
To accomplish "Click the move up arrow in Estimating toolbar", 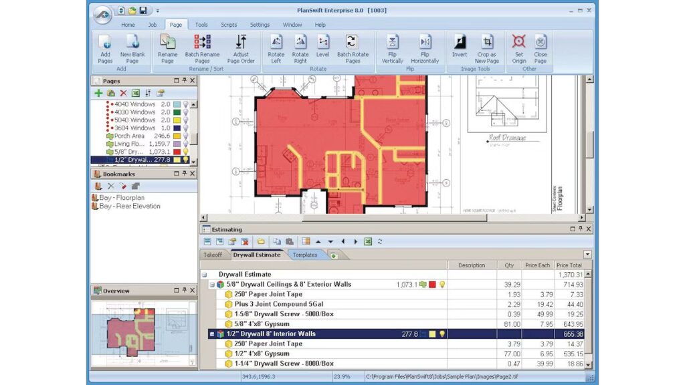I will tap(318, 241).
